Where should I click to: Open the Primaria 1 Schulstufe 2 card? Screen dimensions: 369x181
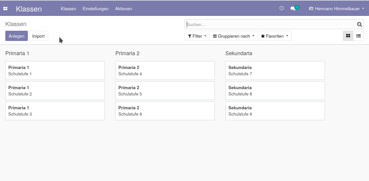pos(55,91)
